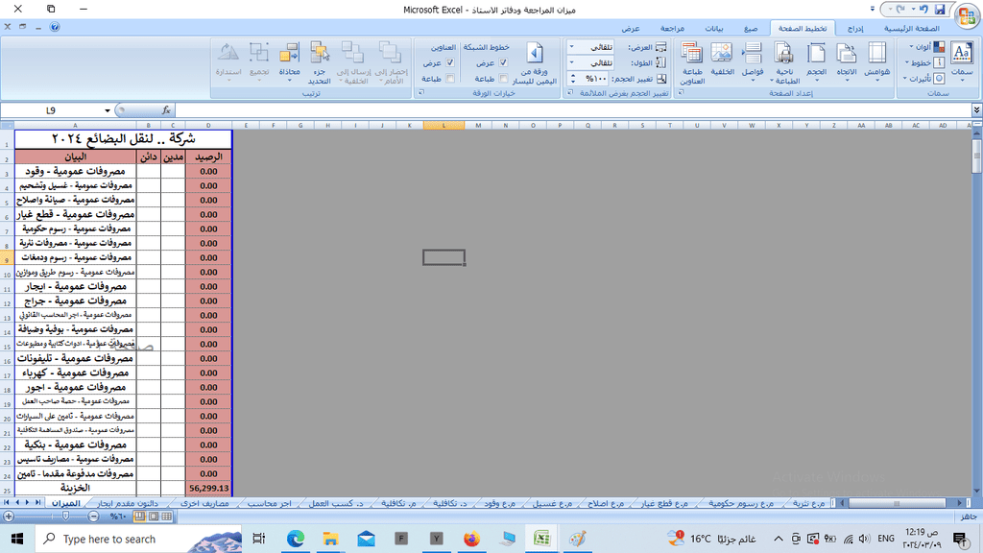Toggle headings View (عرض) checkbox

point(450,62)
